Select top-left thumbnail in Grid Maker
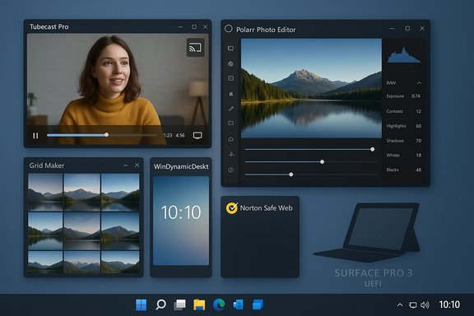Screen dimensions: 474x316 click(x=45, y=192)
